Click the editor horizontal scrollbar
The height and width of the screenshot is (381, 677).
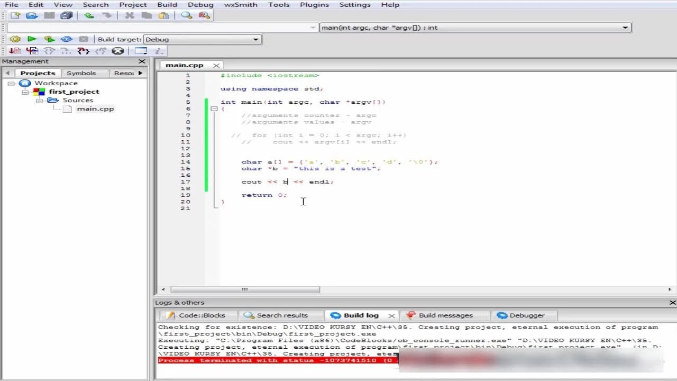click(x=245, y=289)
